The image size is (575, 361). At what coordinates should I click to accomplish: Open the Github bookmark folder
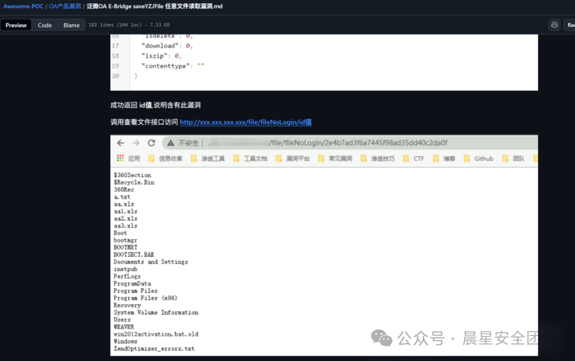(479, 158)
